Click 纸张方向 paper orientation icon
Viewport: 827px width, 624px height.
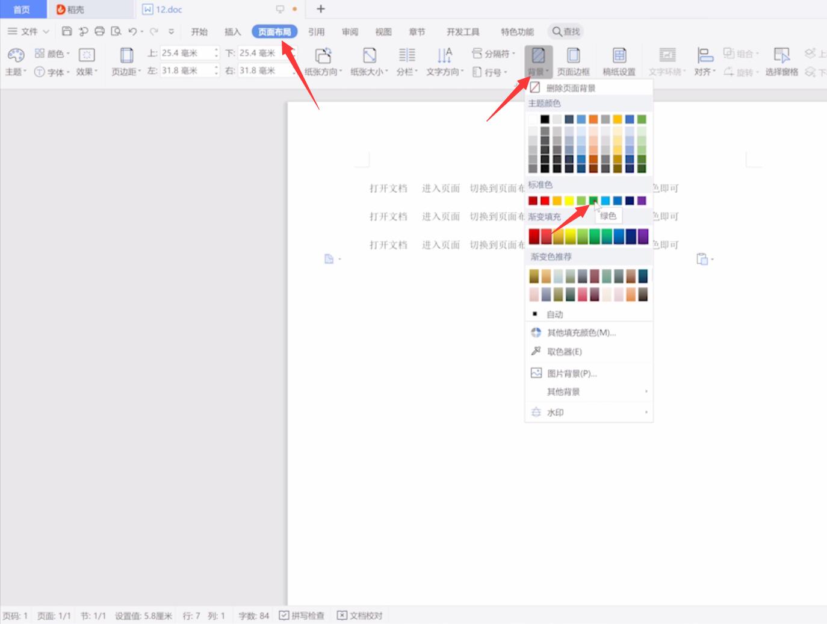(323, 55)
